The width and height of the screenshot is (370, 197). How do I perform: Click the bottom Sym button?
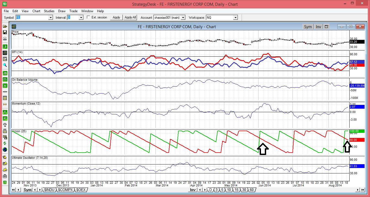tap(27, 190)
